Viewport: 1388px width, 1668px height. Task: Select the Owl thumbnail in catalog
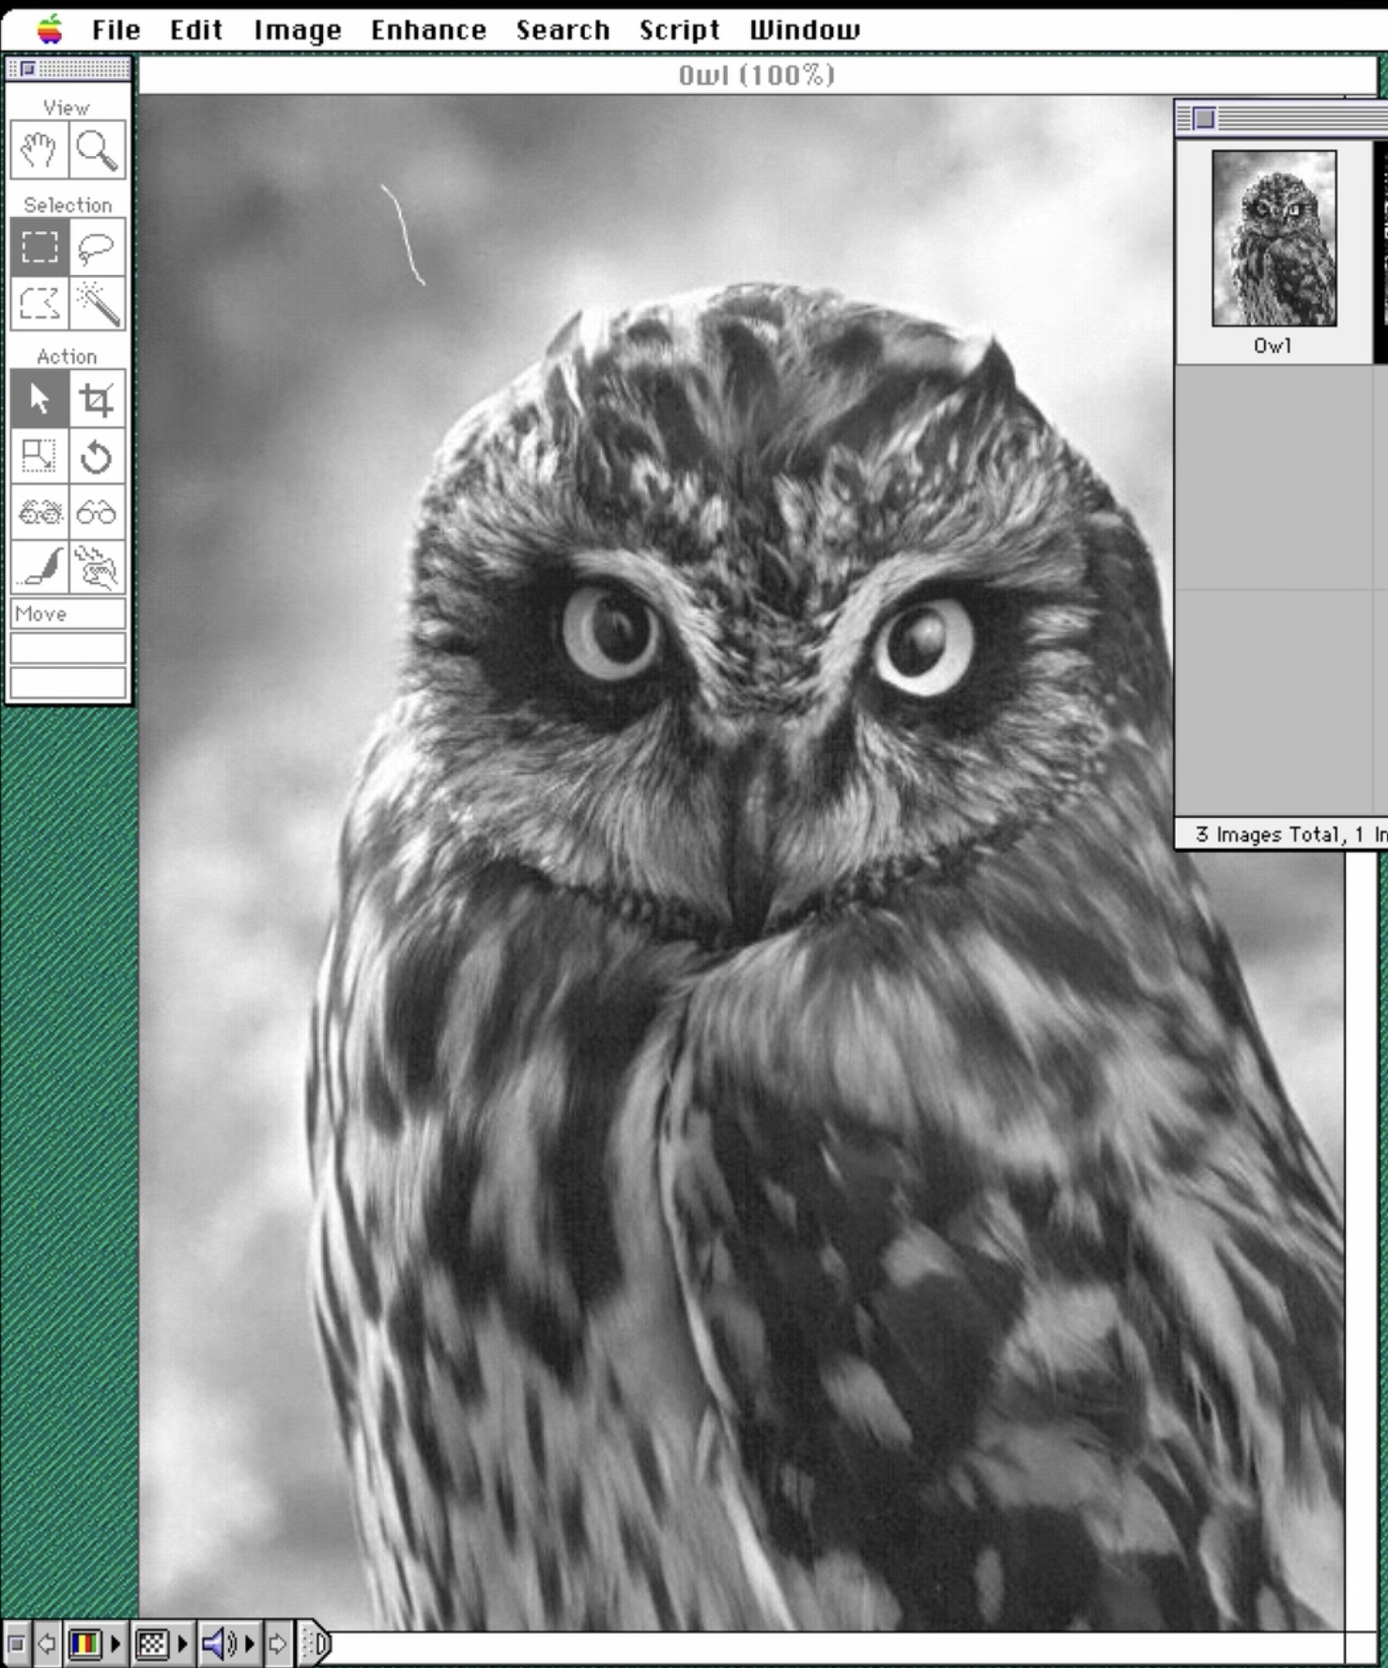pos(1273,239)
